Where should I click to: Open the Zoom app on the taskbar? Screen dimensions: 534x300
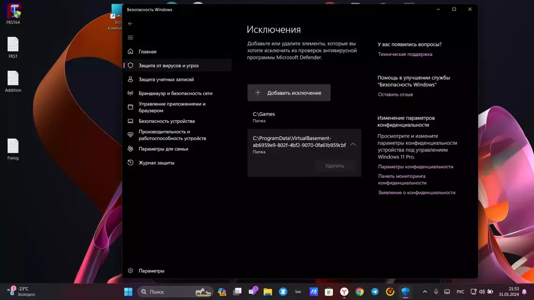[x=283, y=292]
